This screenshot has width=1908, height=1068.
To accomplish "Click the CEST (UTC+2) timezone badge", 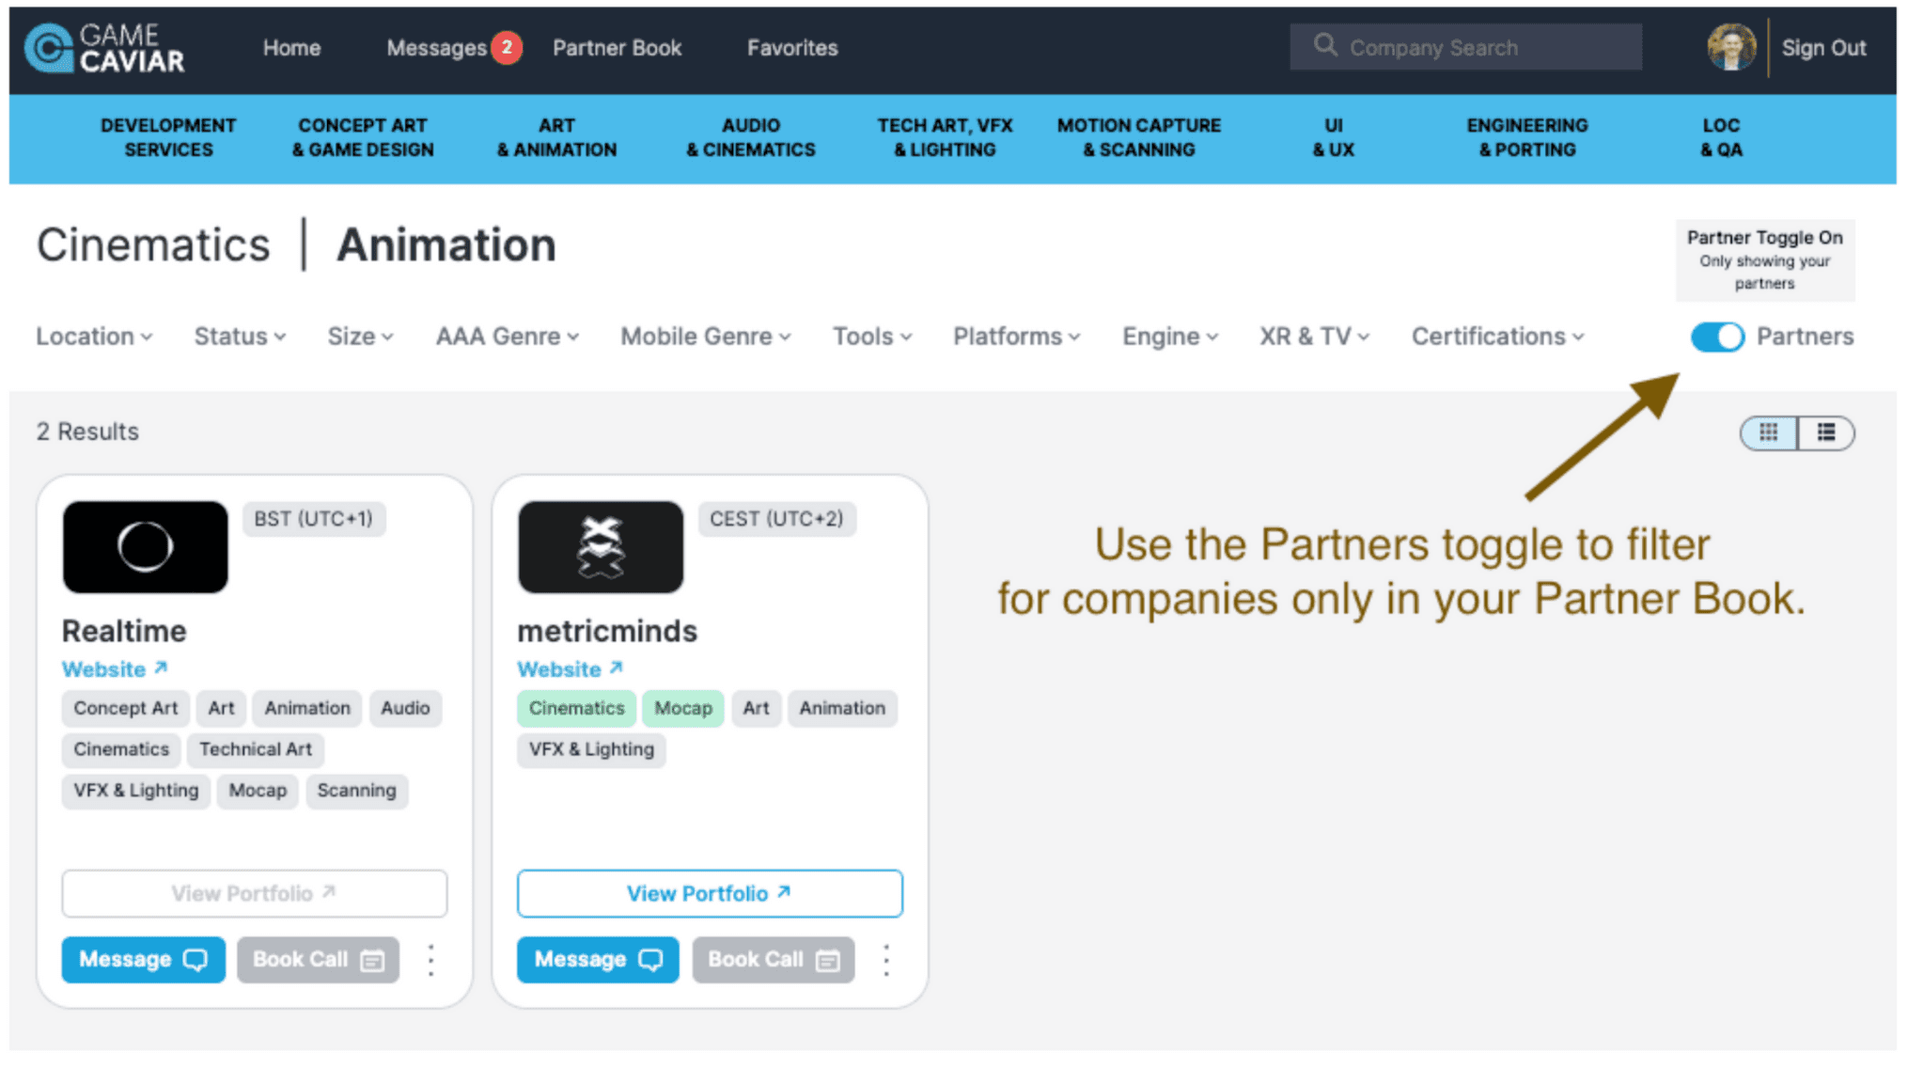I will click(x=776, y=519).
